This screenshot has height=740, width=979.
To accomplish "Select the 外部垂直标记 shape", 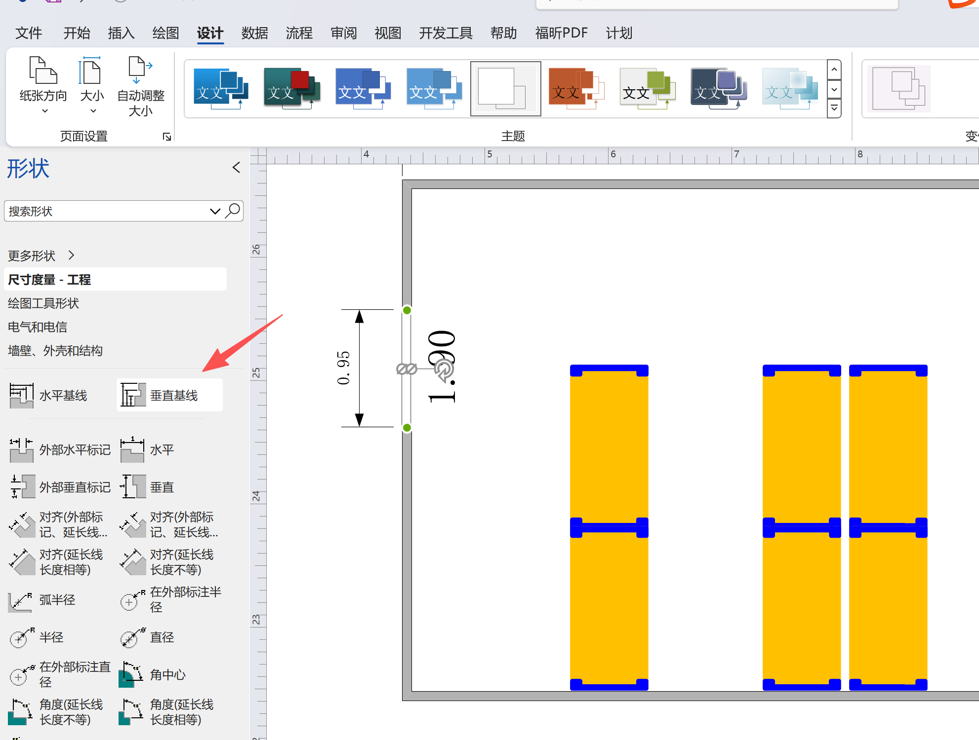I will (x=60, y=487).
